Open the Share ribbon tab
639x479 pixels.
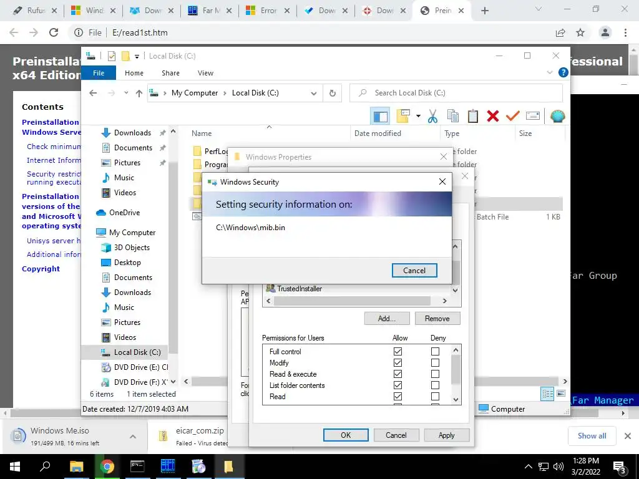(x=170, y=73)
